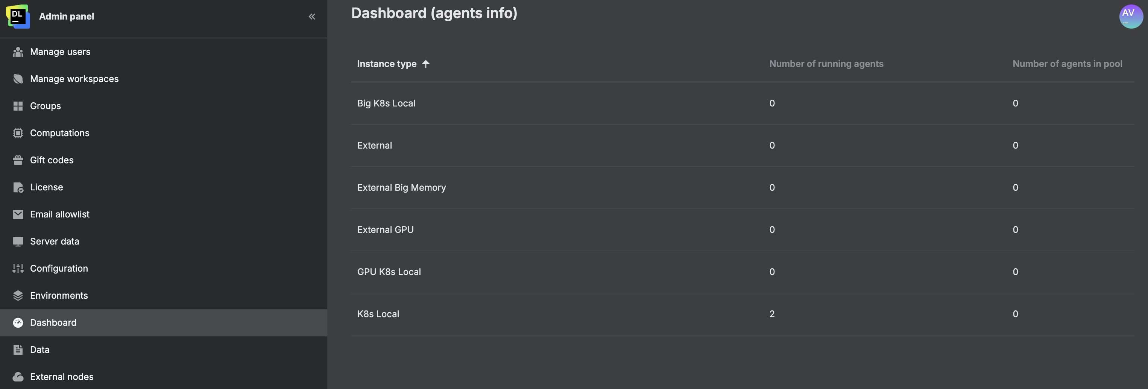Toggle sort arrow beside Instance type
This screenshot has height=389, width=1148.
[425, 64]
